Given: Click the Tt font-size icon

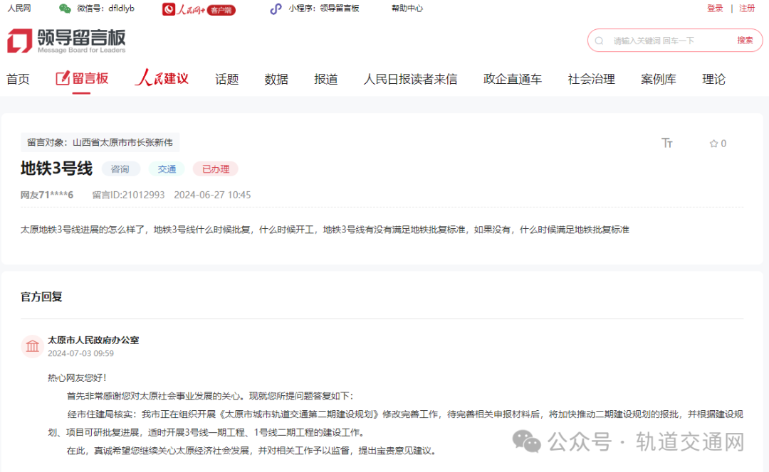Looking at the screenshot, I should pyautogui.click(x=667, y=143).
